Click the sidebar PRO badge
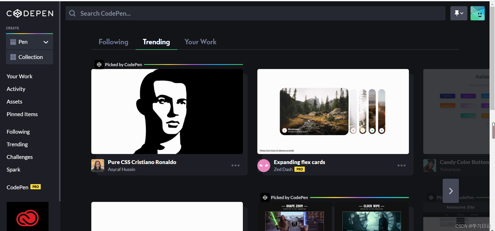 pos(36,187)
